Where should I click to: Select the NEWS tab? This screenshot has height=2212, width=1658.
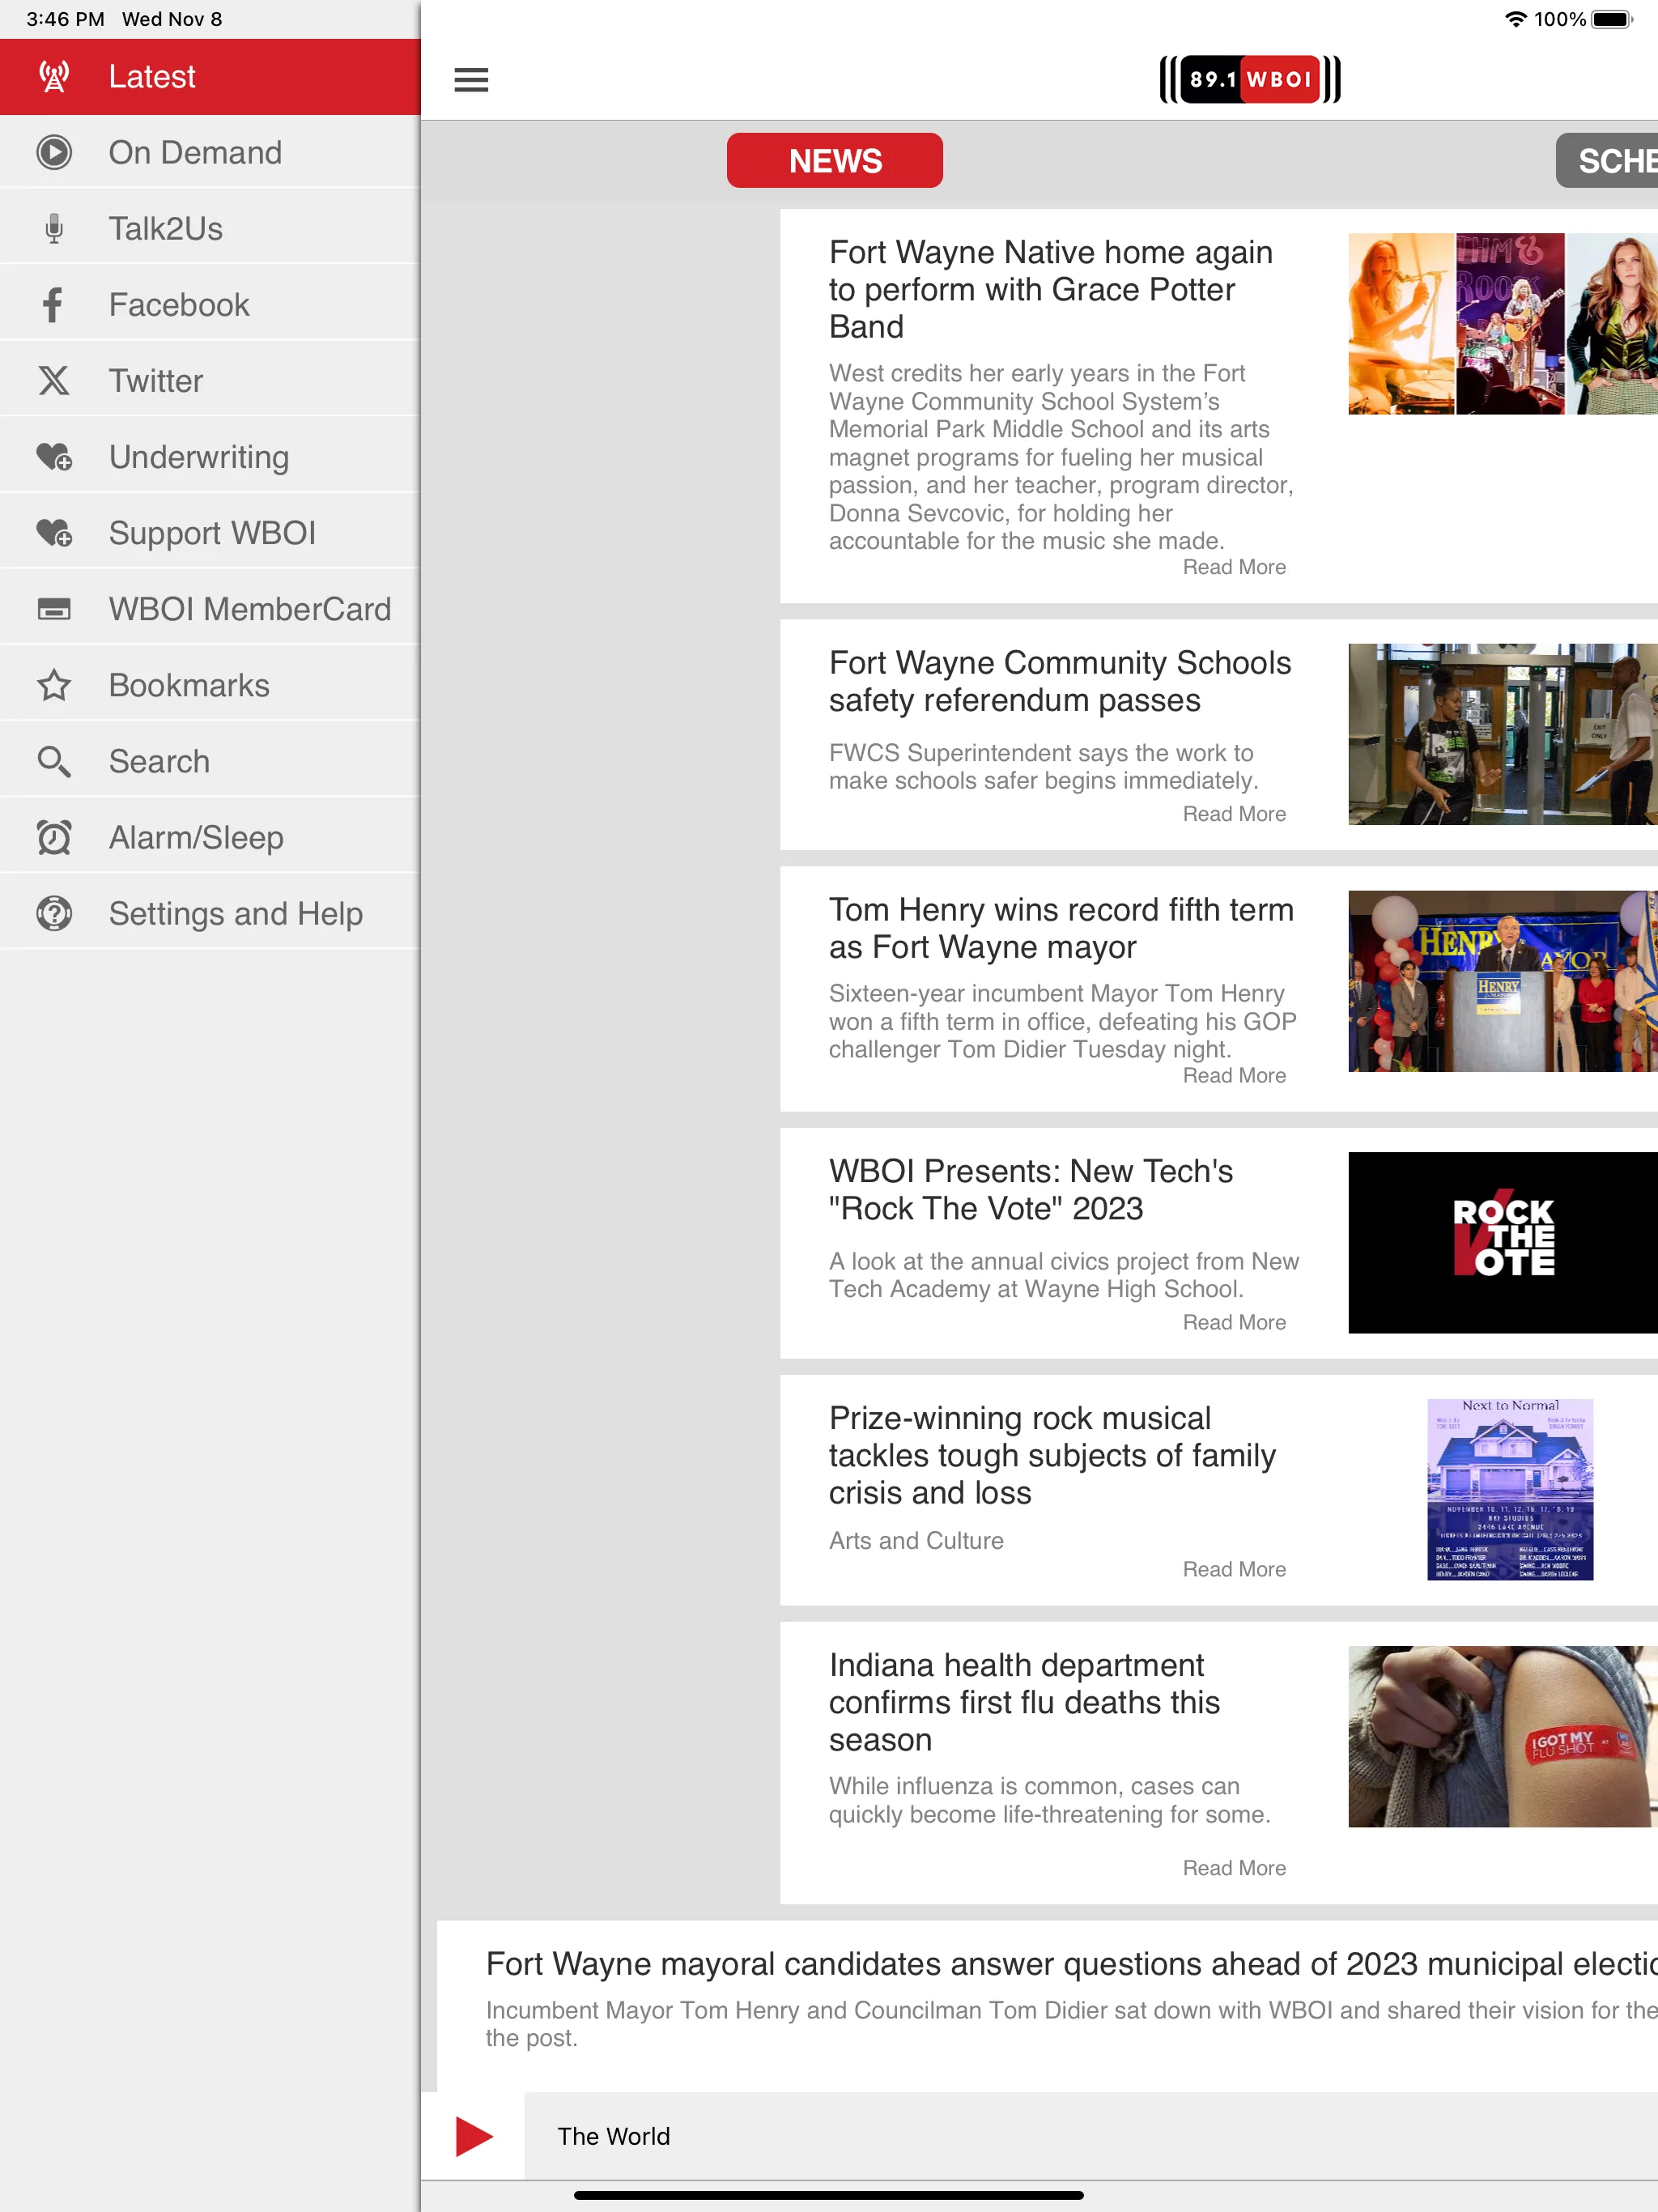(835, 160)
